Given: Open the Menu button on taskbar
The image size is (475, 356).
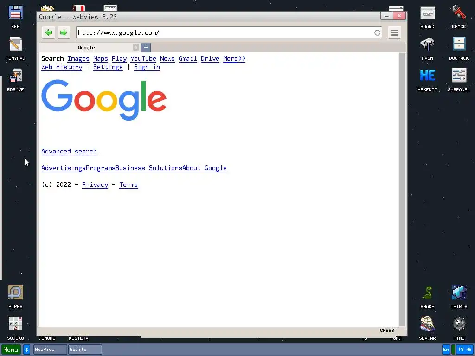Looking at the screenshot, I should (x=11, y=350).
